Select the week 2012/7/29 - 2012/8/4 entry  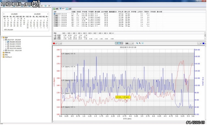[x=14, y=40]
